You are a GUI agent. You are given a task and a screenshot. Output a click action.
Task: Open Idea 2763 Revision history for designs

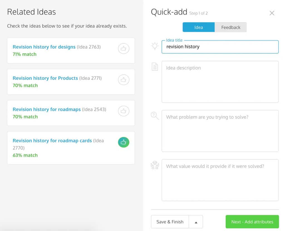44,47
